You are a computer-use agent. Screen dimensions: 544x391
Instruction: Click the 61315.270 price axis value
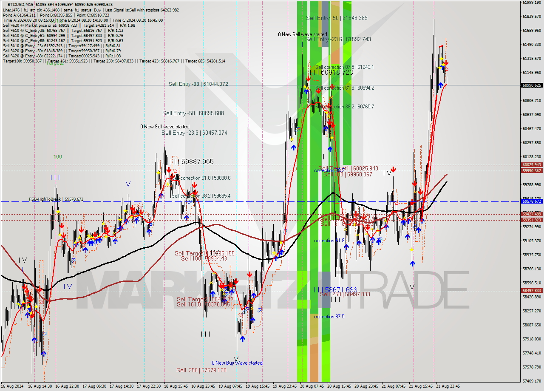[531, 59]
